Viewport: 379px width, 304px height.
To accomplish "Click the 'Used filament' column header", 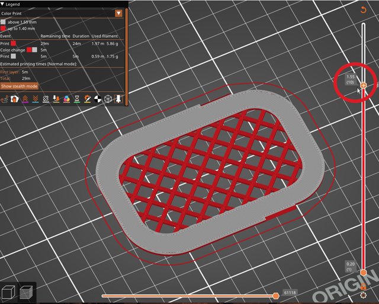I will [105, 36].
